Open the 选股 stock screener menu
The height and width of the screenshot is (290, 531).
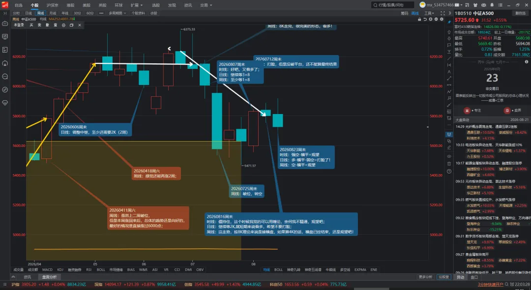click(155, 5)
